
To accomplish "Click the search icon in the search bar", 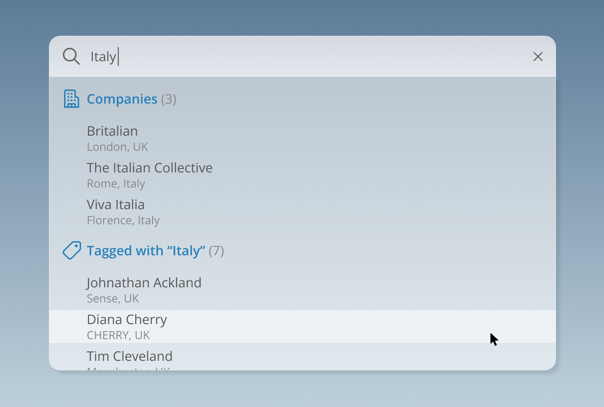I will 71,56.
